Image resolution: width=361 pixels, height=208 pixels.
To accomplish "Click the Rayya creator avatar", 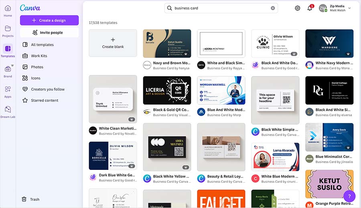I will [x=201, y=65].
